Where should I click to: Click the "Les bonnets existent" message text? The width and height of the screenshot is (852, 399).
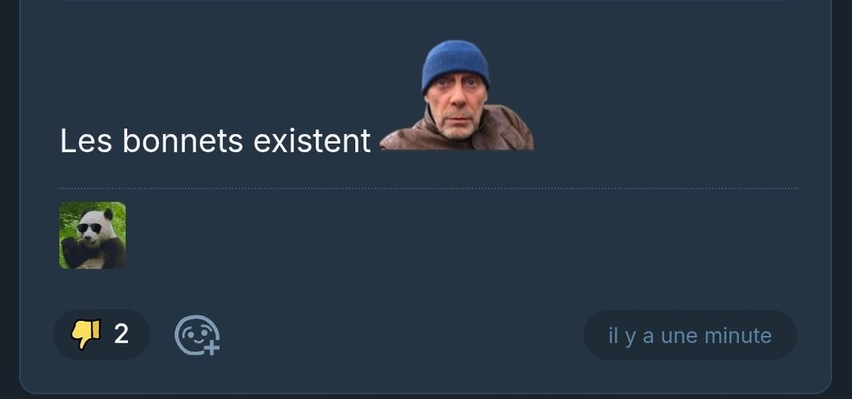tap(215, 142)
